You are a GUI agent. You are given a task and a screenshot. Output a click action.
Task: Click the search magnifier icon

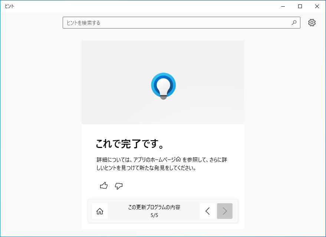(294, 23)
